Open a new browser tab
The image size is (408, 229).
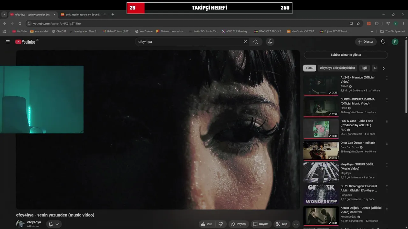[x=113, y=14]
